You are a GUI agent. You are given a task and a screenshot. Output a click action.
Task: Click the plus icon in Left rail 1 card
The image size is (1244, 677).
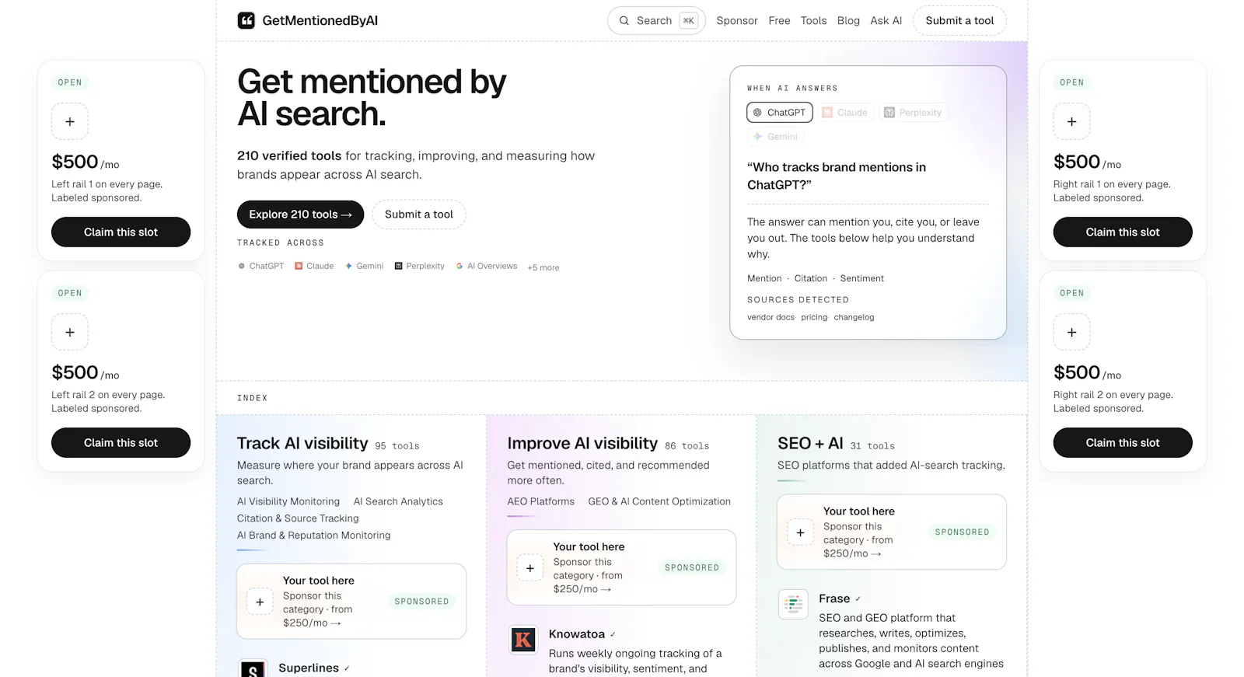70,121
